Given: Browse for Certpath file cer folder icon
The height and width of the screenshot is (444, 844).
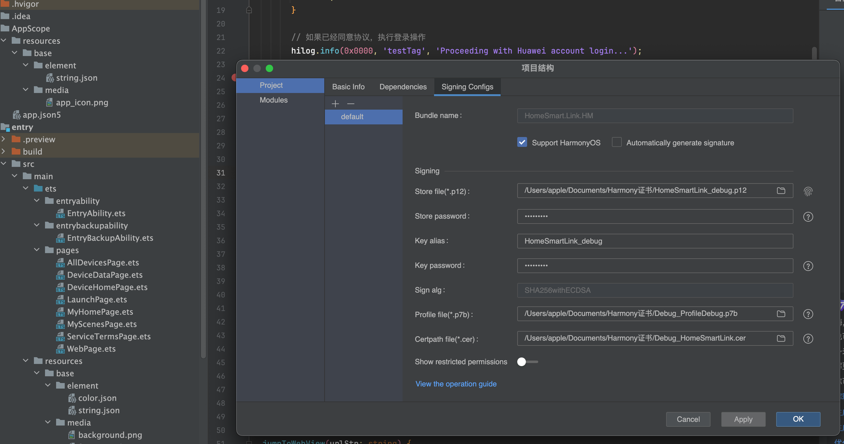Looking at the screenshot, I should pos(781,338).
